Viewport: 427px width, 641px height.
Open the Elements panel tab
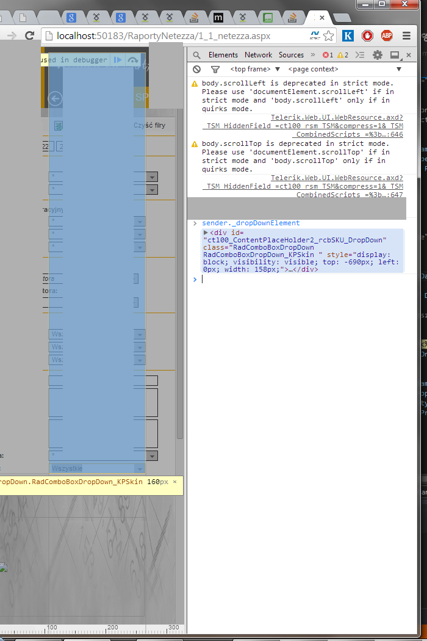pos(223,55)
